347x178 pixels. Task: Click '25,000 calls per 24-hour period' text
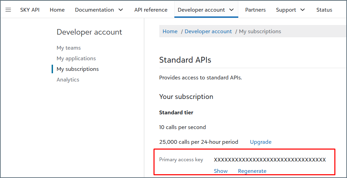pyautogui.click(x=199, y=142)
